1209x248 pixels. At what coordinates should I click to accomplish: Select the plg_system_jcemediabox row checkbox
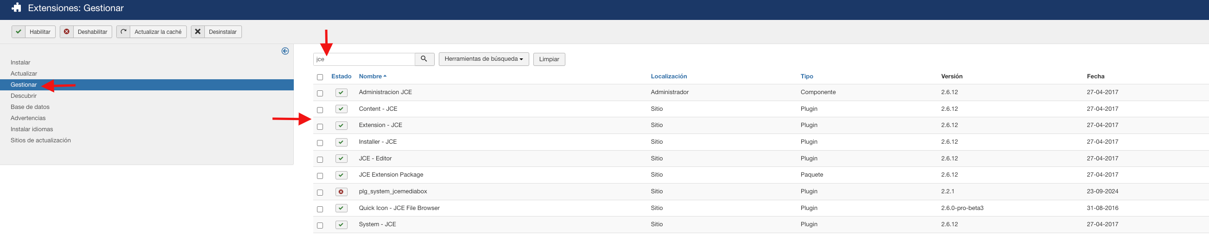click(x=320, y=192)
